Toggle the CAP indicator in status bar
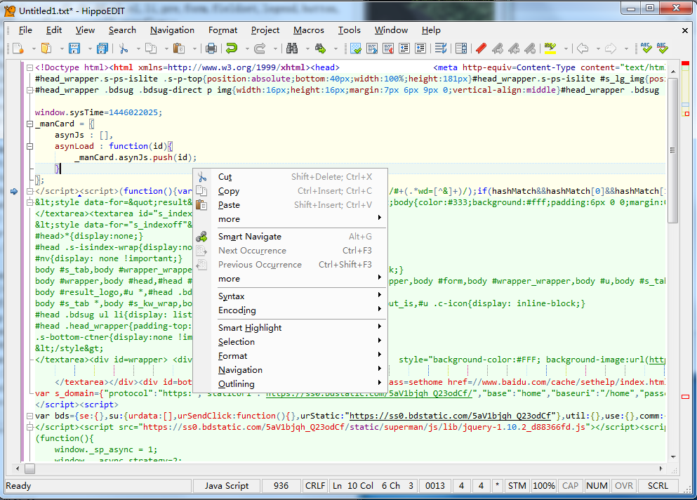697x500 pixels. point(570,485)
